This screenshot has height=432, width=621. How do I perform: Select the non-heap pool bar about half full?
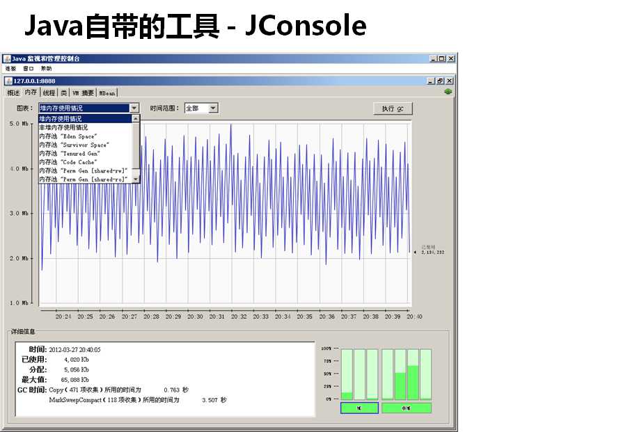[x=400, y=374]
